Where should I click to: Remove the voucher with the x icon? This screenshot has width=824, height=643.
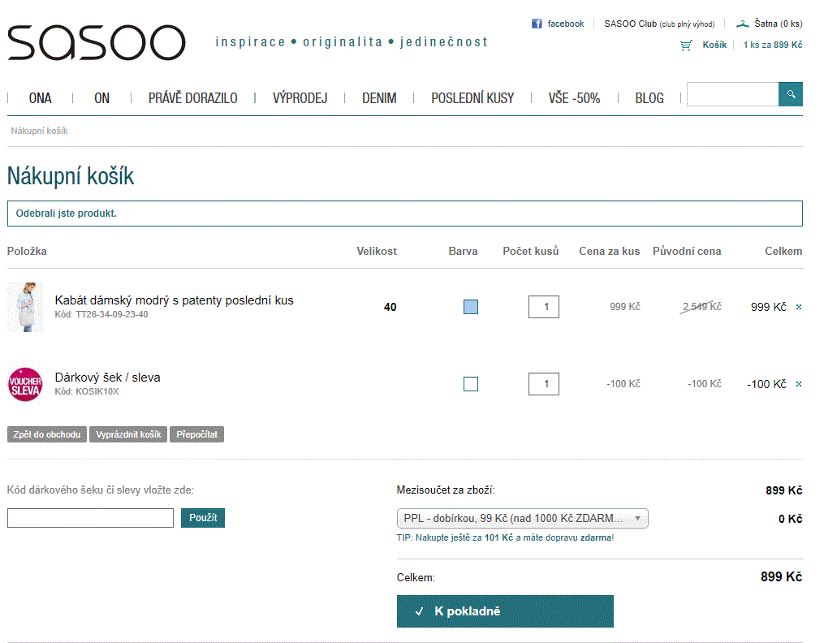point(799,384)
